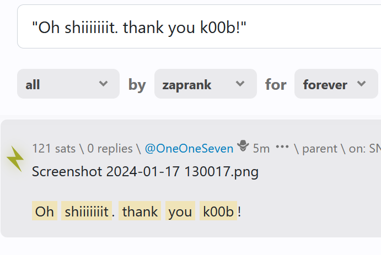Click the highlighted word "thank" in comment
This screenshot has height=255, width=381.
click(139, 211)
